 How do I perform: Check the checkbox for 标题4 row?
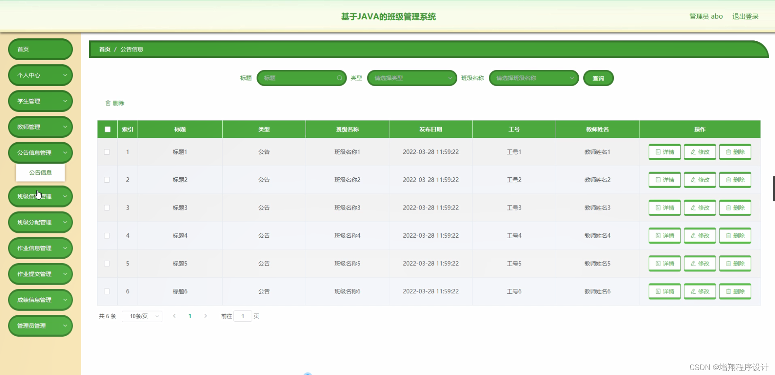pyautogui.click(x=107, y=236)
